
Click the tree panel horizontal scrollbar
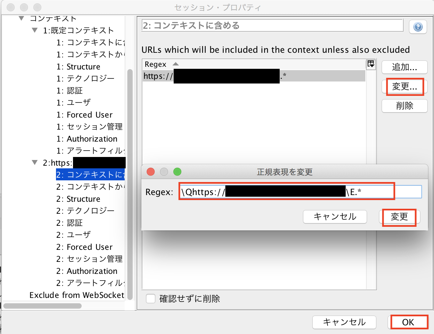(42, 306)
